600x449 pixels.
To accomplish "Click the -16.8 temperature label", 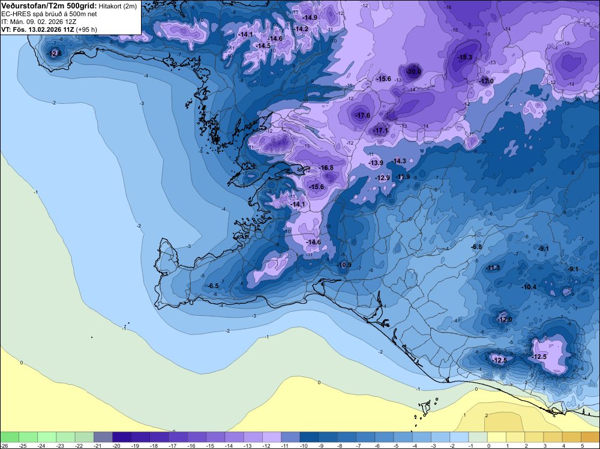I will point(326,167).
